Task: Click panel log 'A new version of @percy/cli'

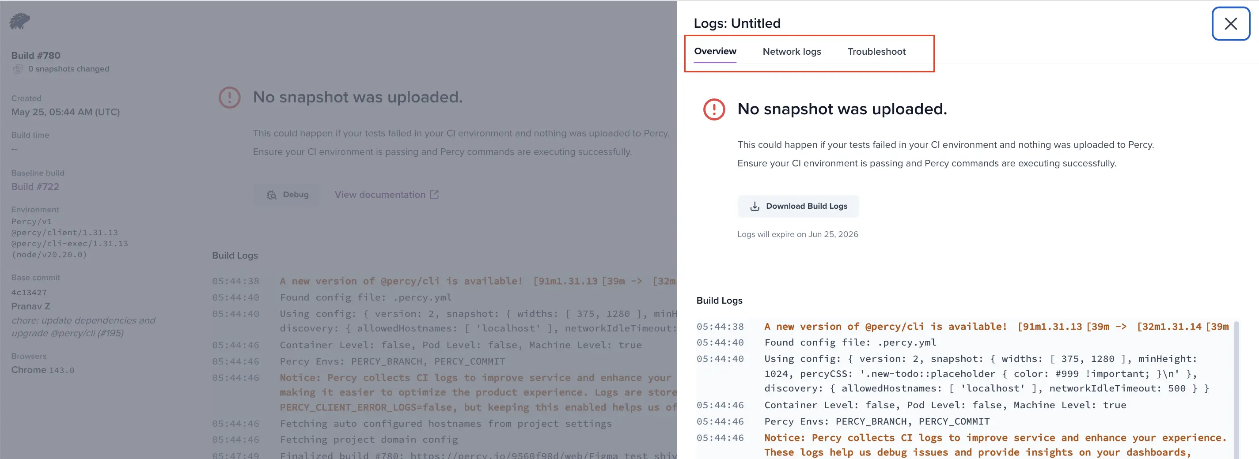Action: [997, 327]
